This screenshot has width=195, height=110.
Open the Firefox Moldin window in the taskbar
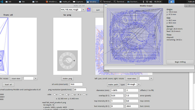(52, 2)
